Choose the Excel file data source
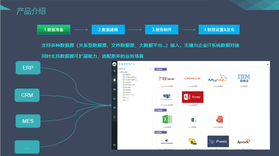This screenshot has height=156, width=279. (167, 121)
